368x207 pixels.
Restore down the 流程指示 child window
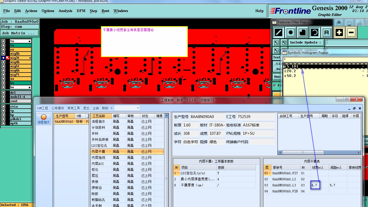point(354,108)
